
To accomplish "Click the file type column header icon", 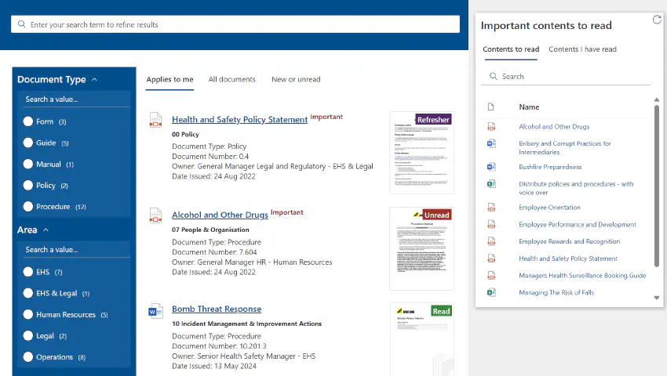I will click(x=491, y=107).
